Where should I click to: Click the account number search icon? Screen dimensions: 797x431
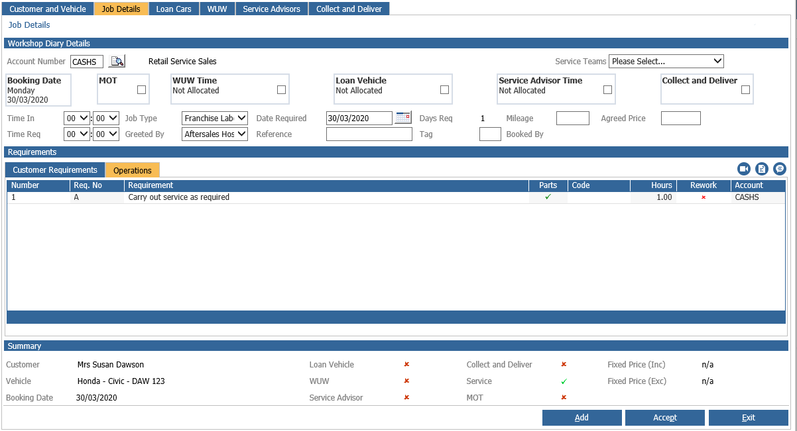[117, 62]
